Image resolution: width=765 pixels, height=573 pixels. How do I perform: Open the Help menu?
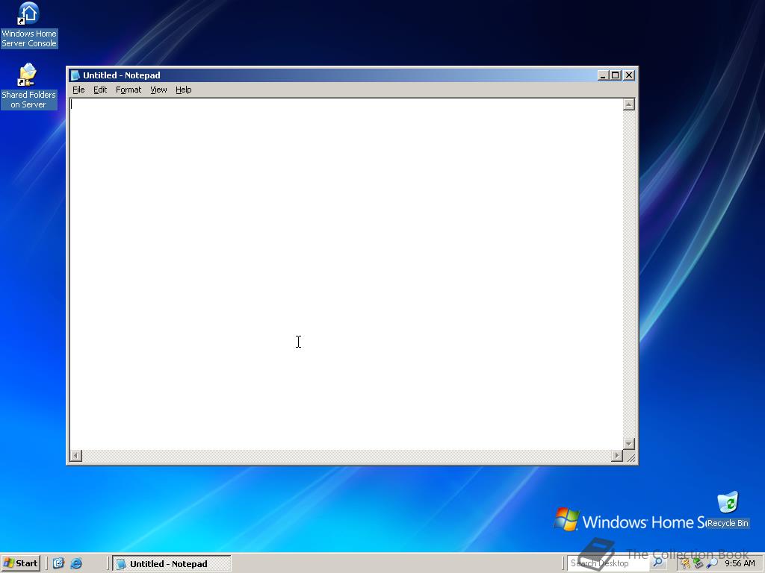(184, 90)
